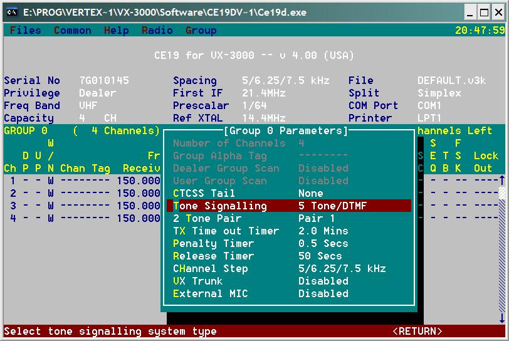Click the Serial No value 7G010145

click(104, 80)
